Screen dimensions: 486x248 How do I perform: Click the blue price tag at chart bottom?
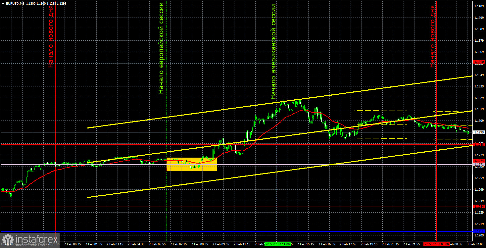coord(479,231)
